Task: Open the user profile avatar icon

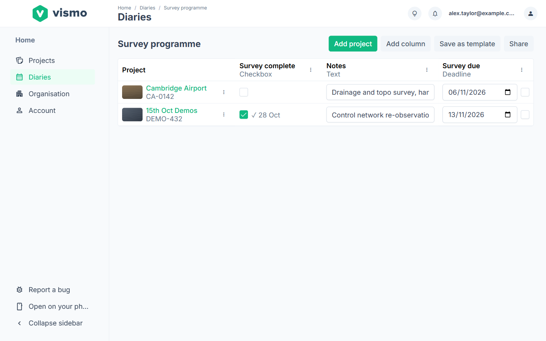Action: pyautogui.click(x=530, y=13)
